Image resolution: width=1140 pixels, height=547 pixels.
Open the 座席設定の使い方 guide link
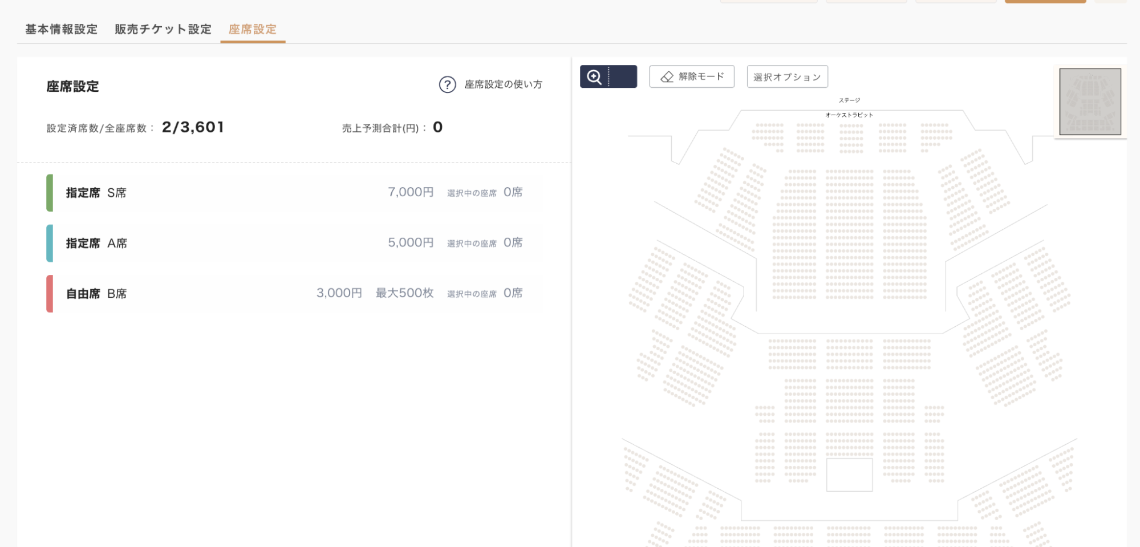[x=503, y=84]
